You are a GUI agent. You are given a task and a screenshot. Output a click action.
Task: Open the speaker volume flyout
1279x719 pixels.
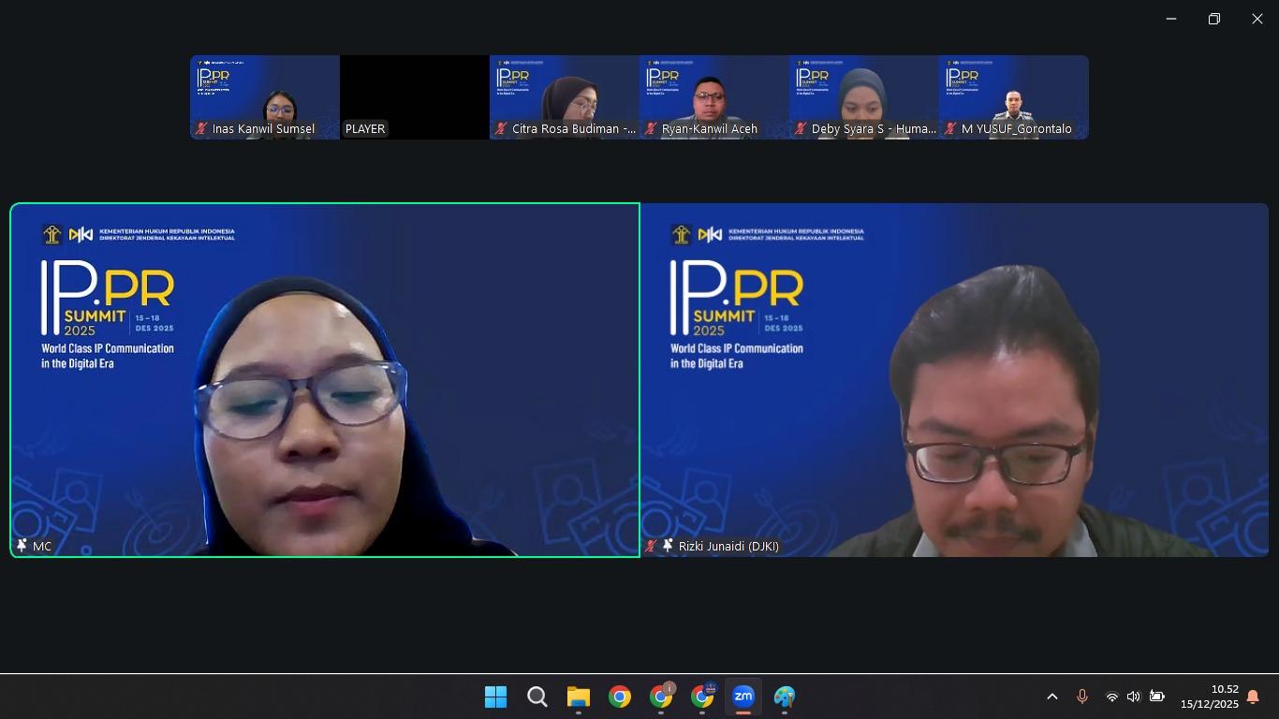click(x=1133, y=697)
